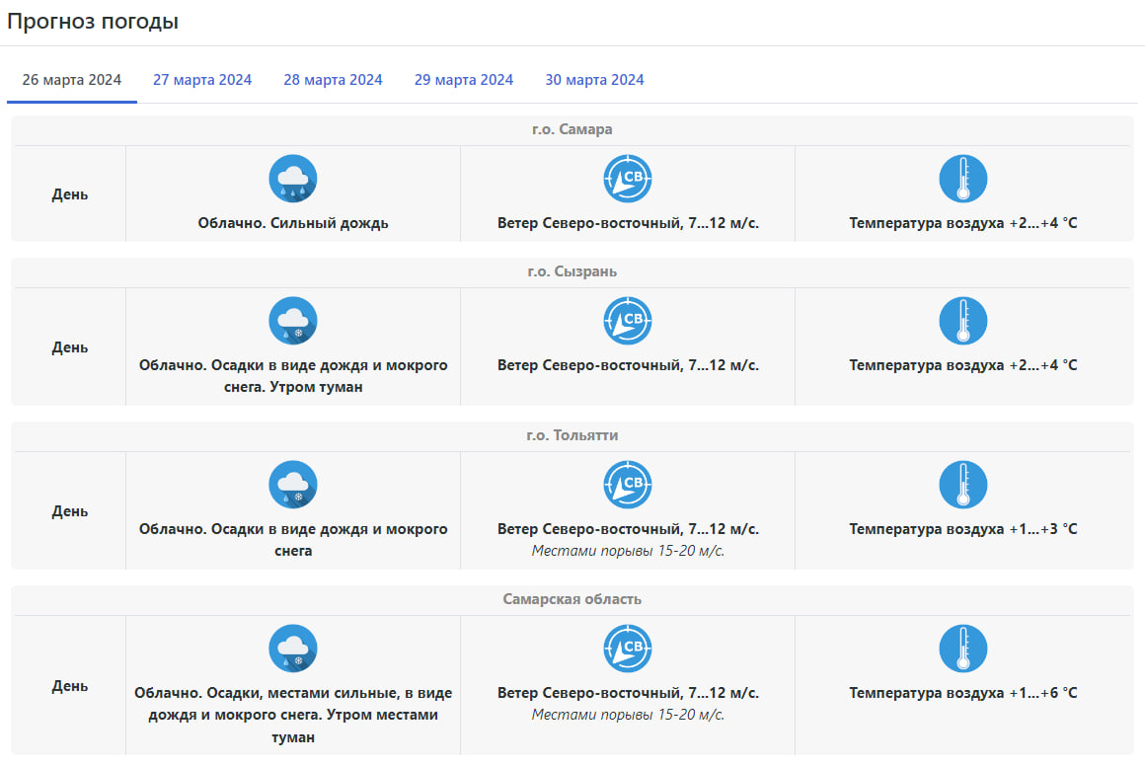Click the heavy rain weather icon for Самара
1145x767 pixels.
coord(293,179)
